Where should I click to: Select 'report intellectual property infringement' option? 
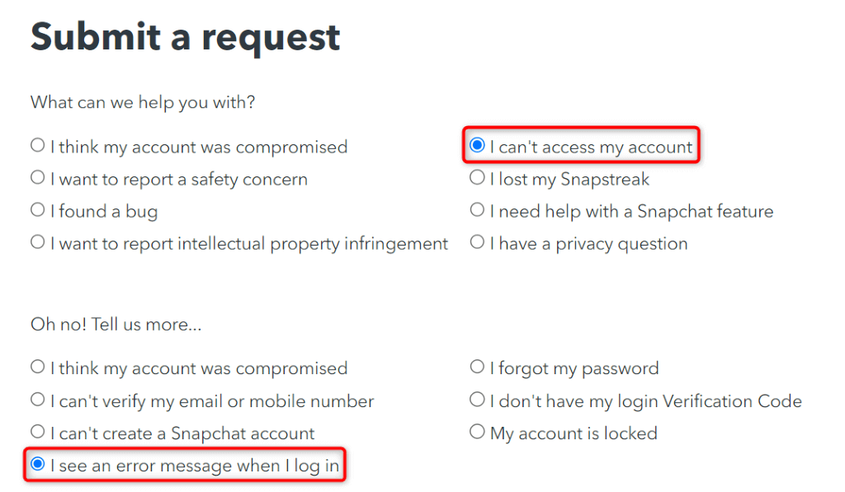(38, 242)
